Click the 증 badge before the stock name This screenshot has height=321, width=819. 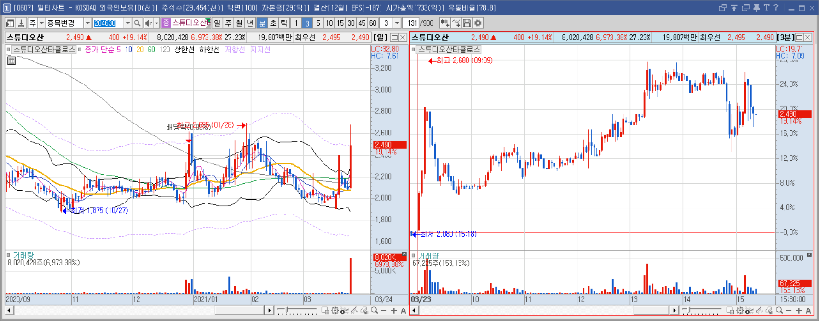166,23
